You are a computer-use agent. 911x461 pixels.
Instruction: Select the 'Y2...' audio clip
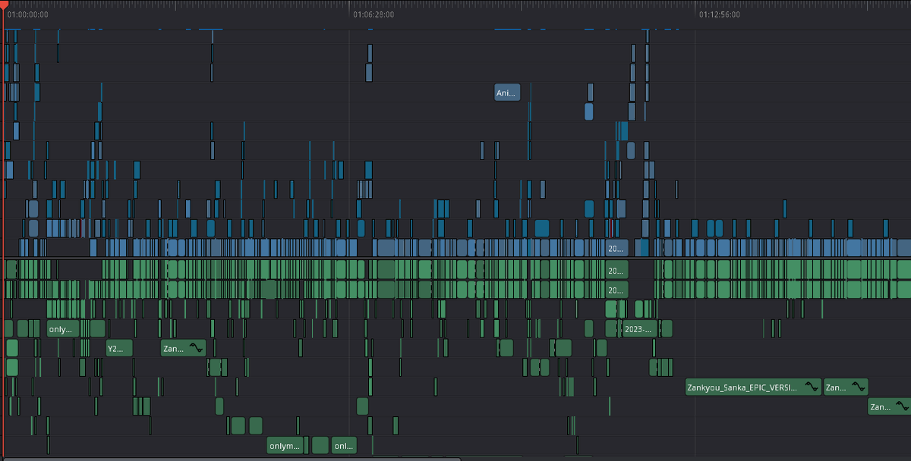pyautogui.click(x=119, y=349)
